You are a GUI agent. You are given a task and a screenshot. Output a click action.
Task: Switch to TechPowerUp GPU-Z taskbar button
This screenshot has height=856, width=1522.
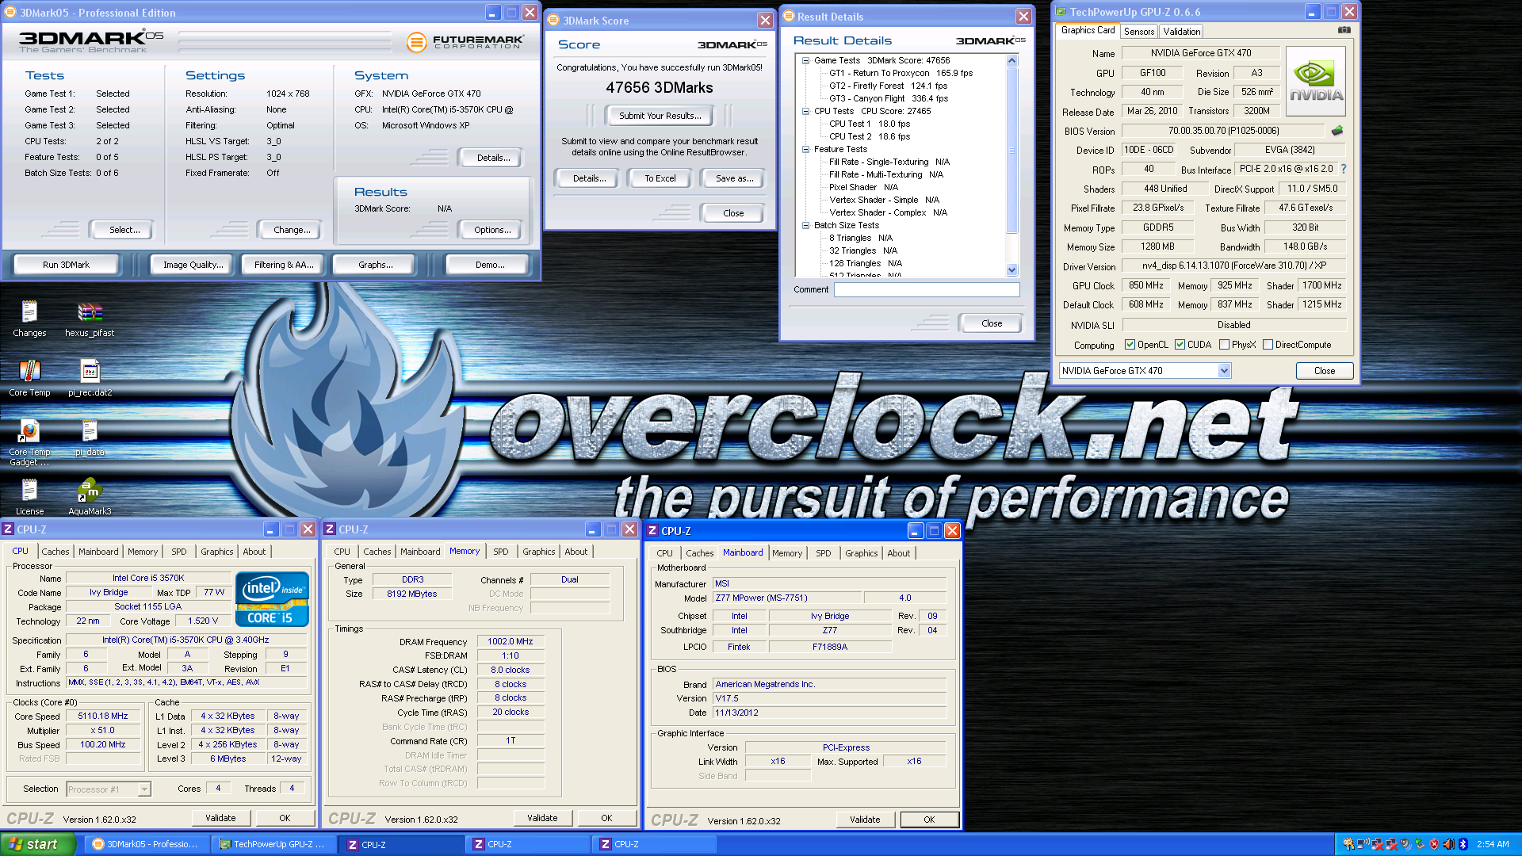pyautogui.click(x=274, y=844)
